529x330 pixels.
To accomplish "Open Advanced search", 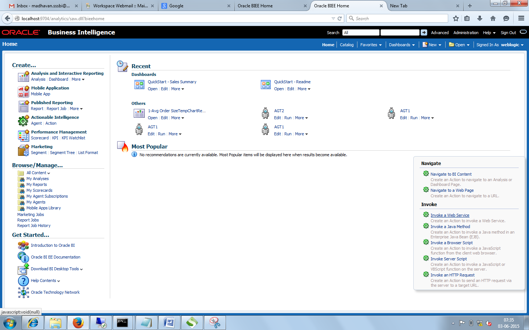I will click(440, 33).
